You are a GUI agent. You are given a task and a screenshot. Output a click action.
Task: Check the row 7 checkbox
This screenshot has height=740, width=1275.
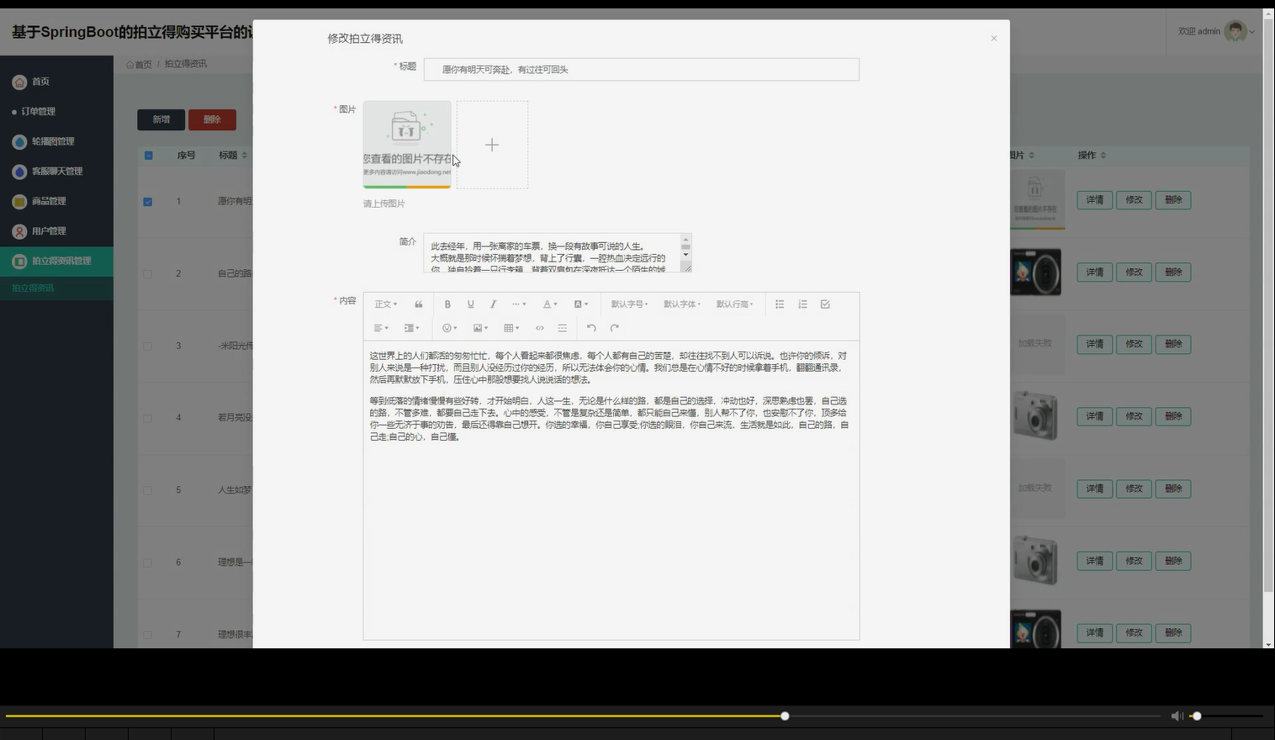coord(148,635)
